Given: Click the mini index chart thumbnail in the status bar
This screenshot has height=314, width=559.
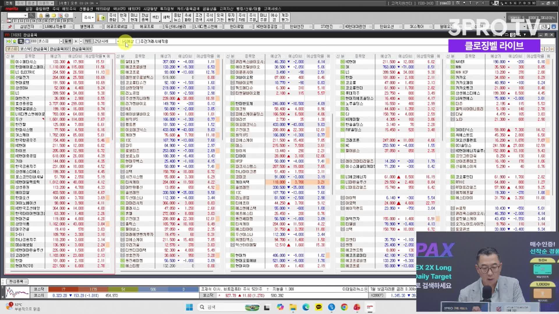Looking at the screenshot, I should [17, 292].
